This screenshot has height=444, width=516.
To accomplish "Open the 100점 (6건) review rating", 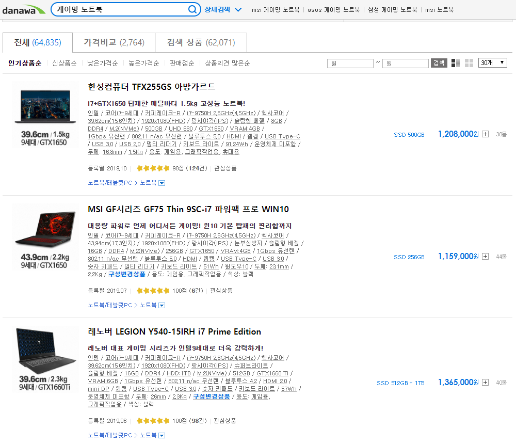I will point(170,291).
